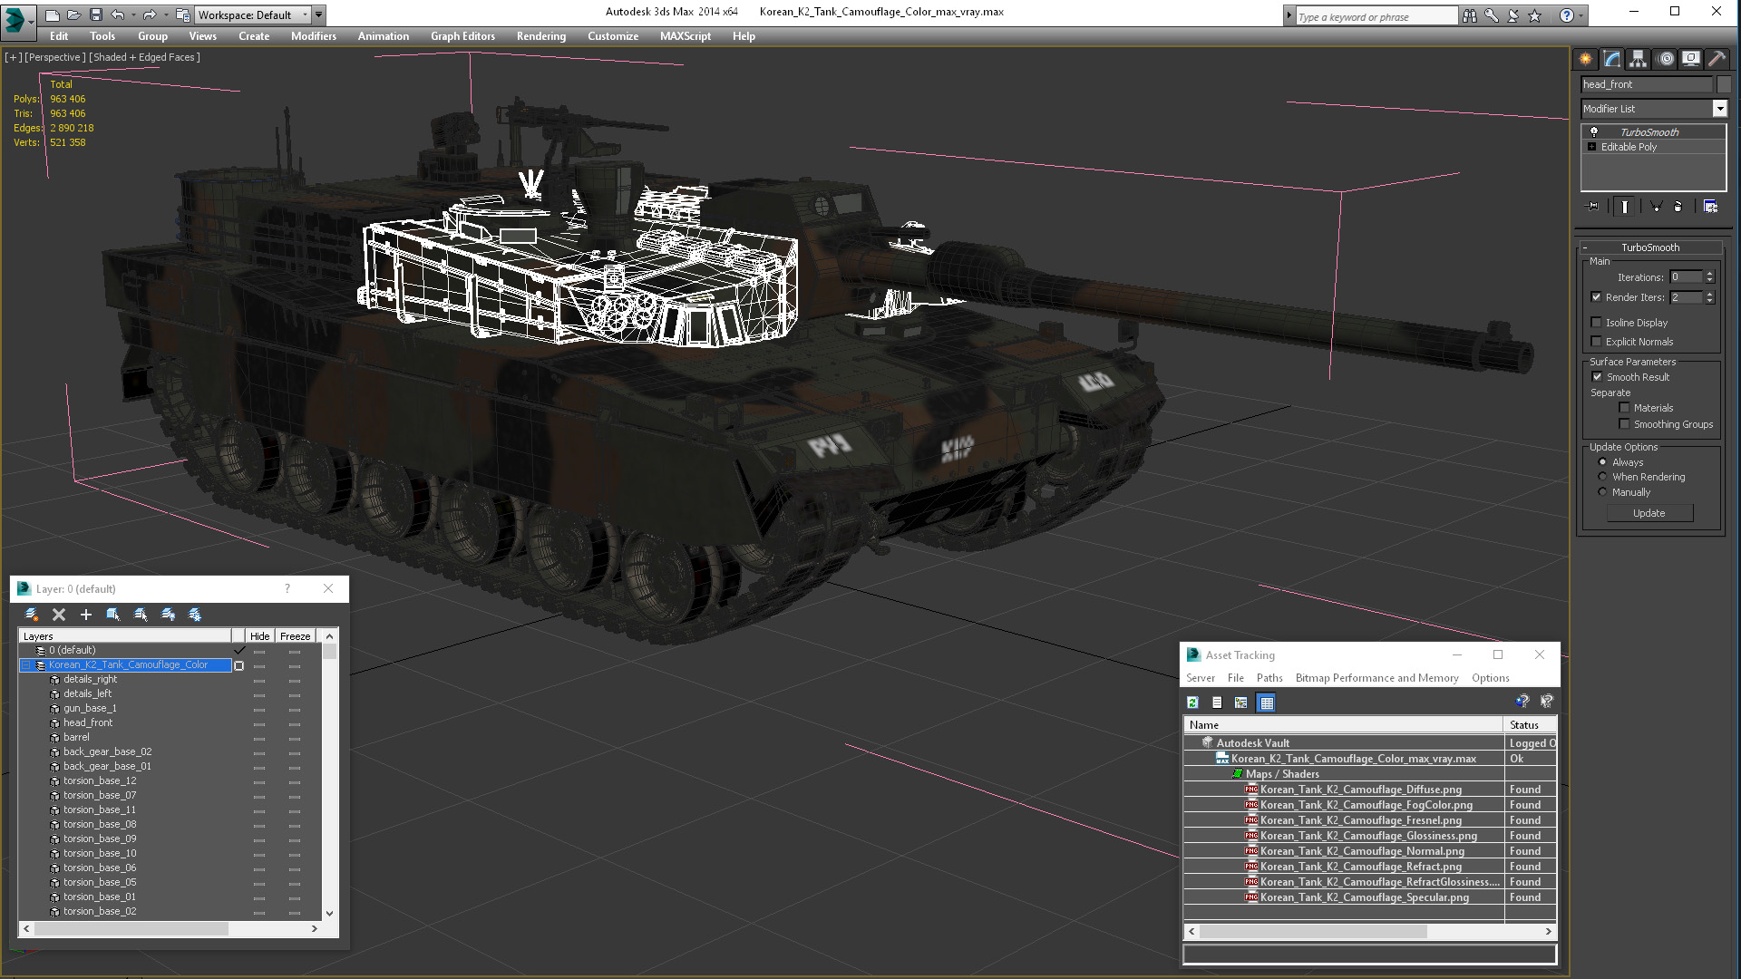The height and width of the screenshot is (979, 1741).
Task: Open the Rendering menu
Action: point(541,36)
